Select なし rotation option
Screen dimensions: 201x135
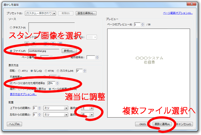32,71
